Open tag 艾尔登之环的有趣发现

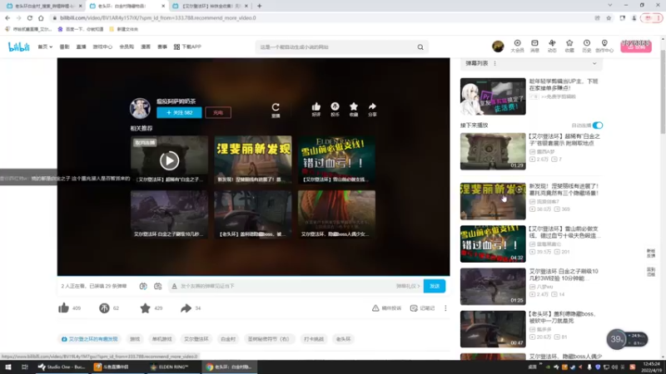coord(90,339)
